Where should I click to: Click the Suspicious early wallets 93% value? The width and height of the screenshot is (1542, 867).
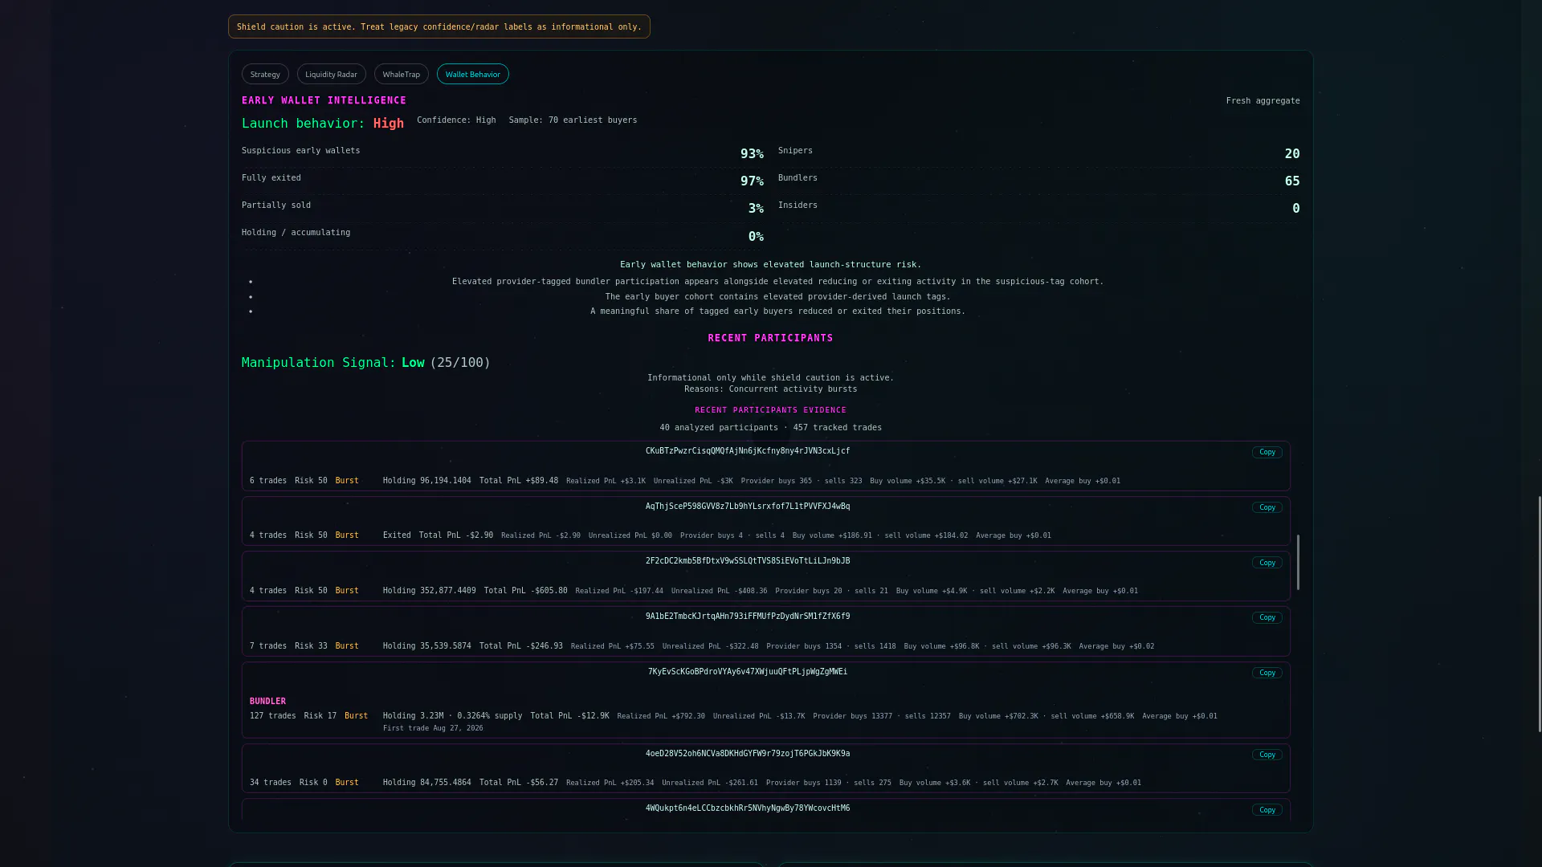click(752, 154)
